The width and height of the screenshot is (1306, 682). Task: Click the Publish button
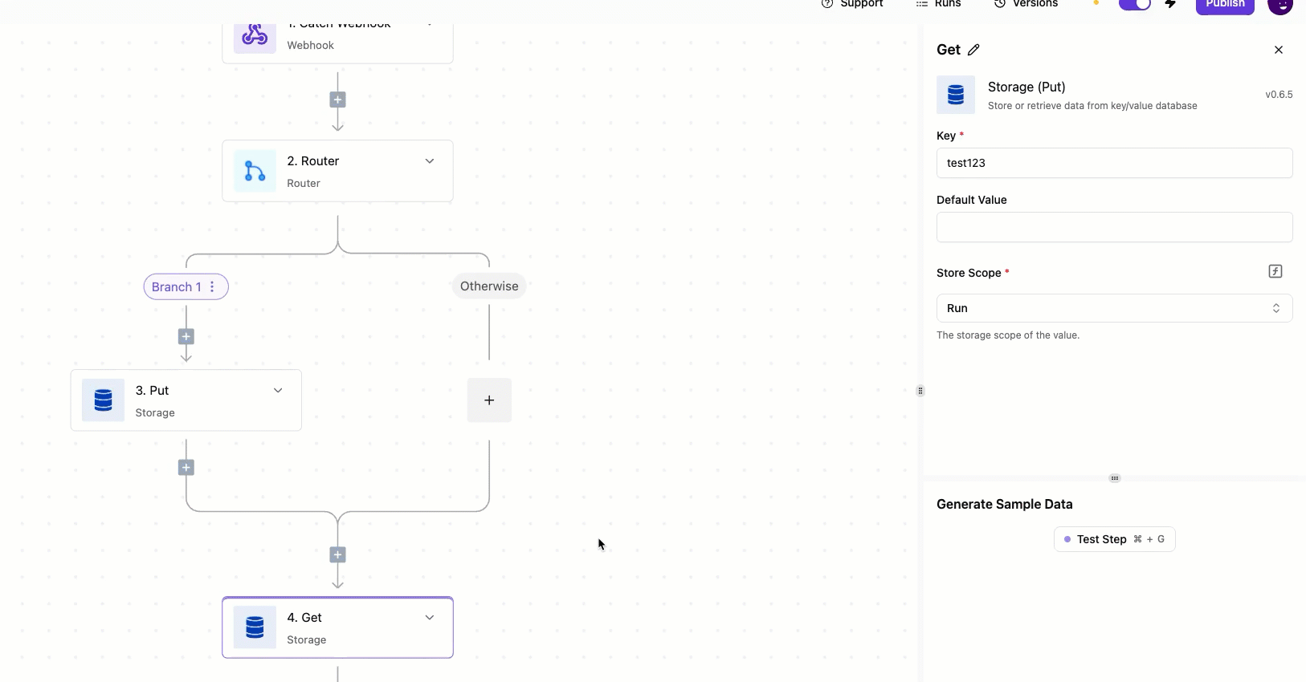click(x=1224, y=5)
